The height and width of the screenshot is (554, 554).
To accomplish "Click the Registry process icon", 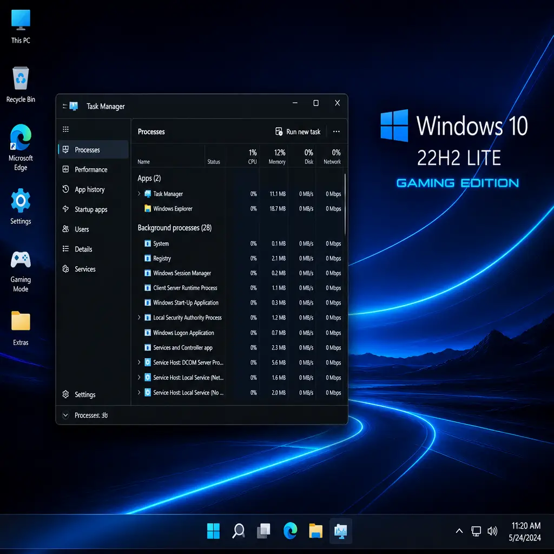I will click(x=148, y=258).
